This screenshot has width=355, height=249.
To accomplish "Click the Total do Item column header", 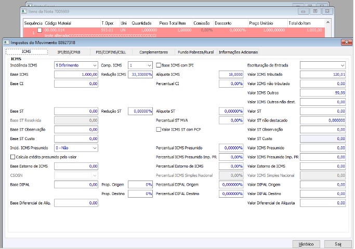I will point(306,23).
